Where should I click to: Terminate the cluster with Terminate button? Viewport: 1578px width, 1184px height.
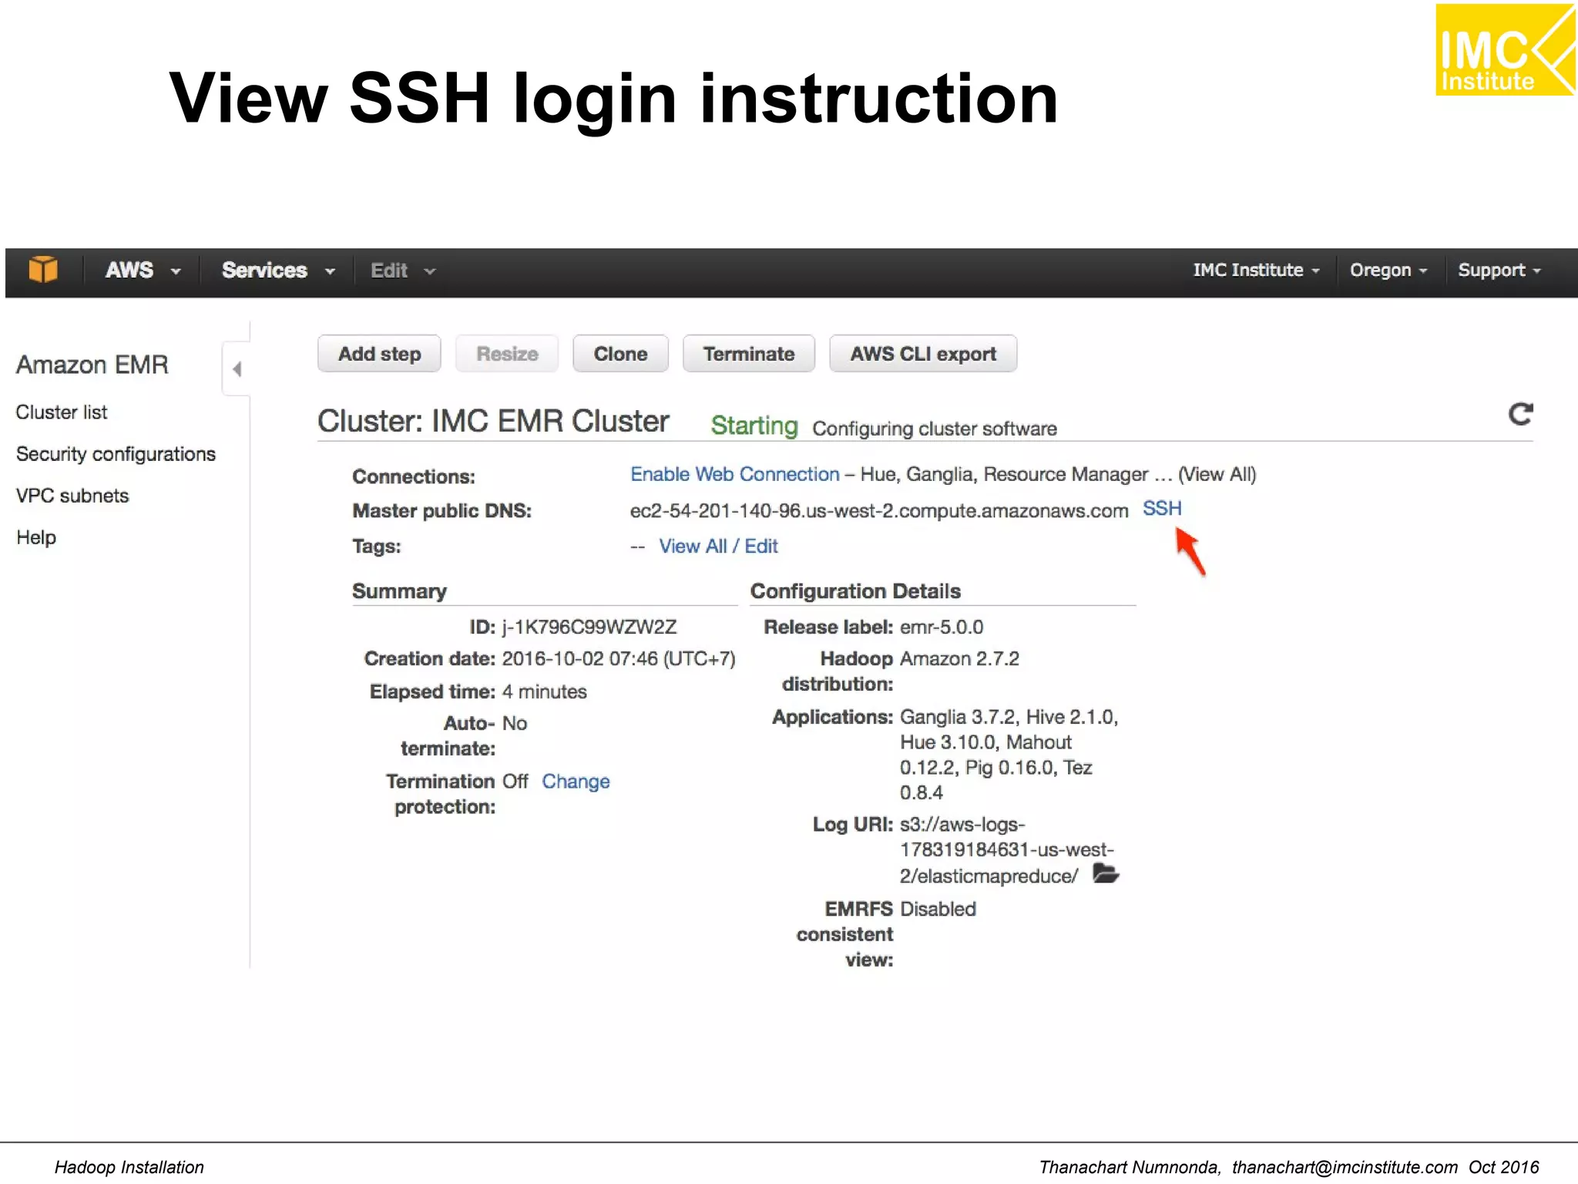coord(748,354)
